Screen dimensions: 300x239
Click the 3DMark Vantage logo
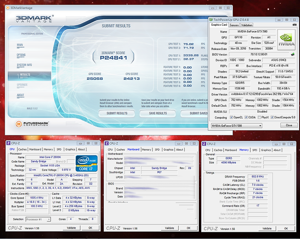pos(35,19)
